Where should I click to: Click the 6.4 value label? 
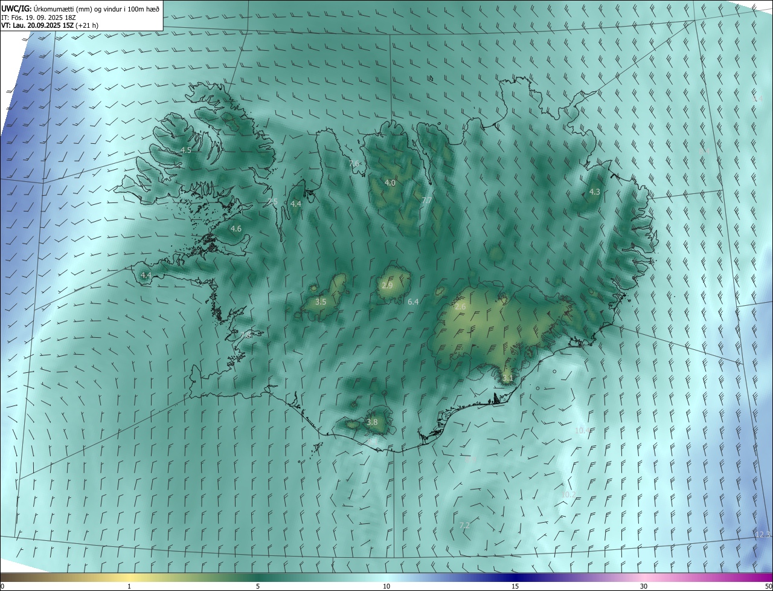pos(413,301)
